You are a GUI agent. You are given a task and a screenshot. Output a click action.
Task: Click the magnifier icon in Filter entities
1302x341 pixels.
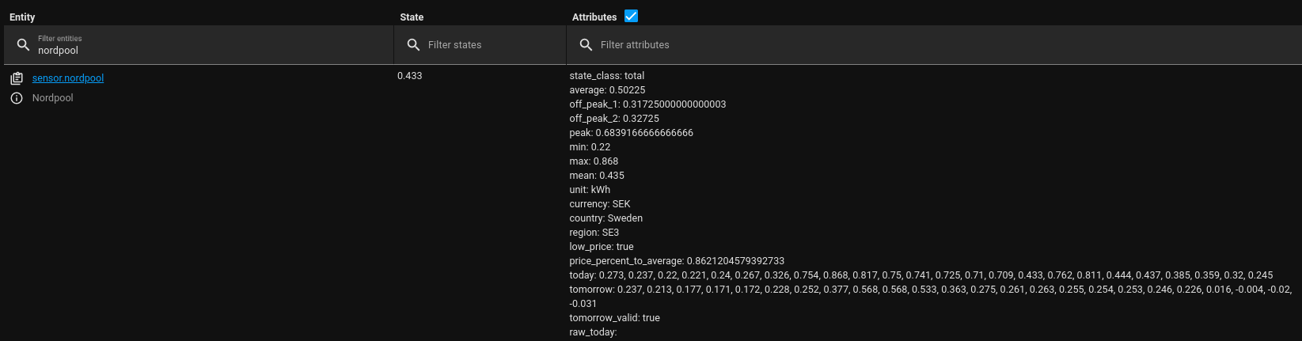click(23, 45)
